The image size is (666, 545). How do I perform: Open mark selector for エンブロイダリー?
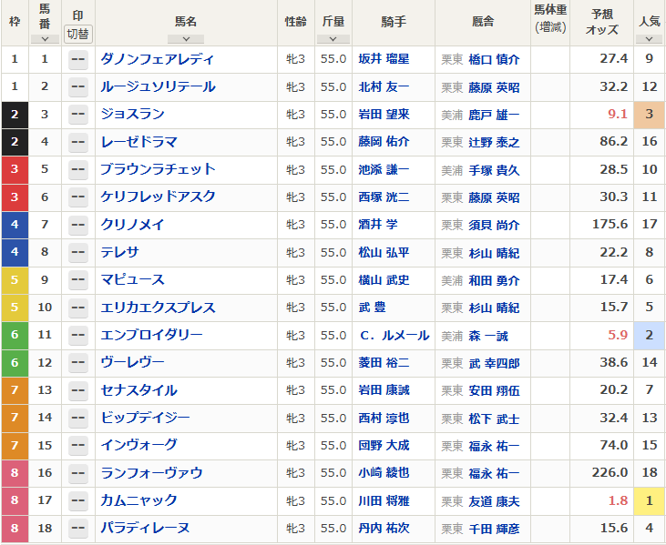click(x=78, y=335)
